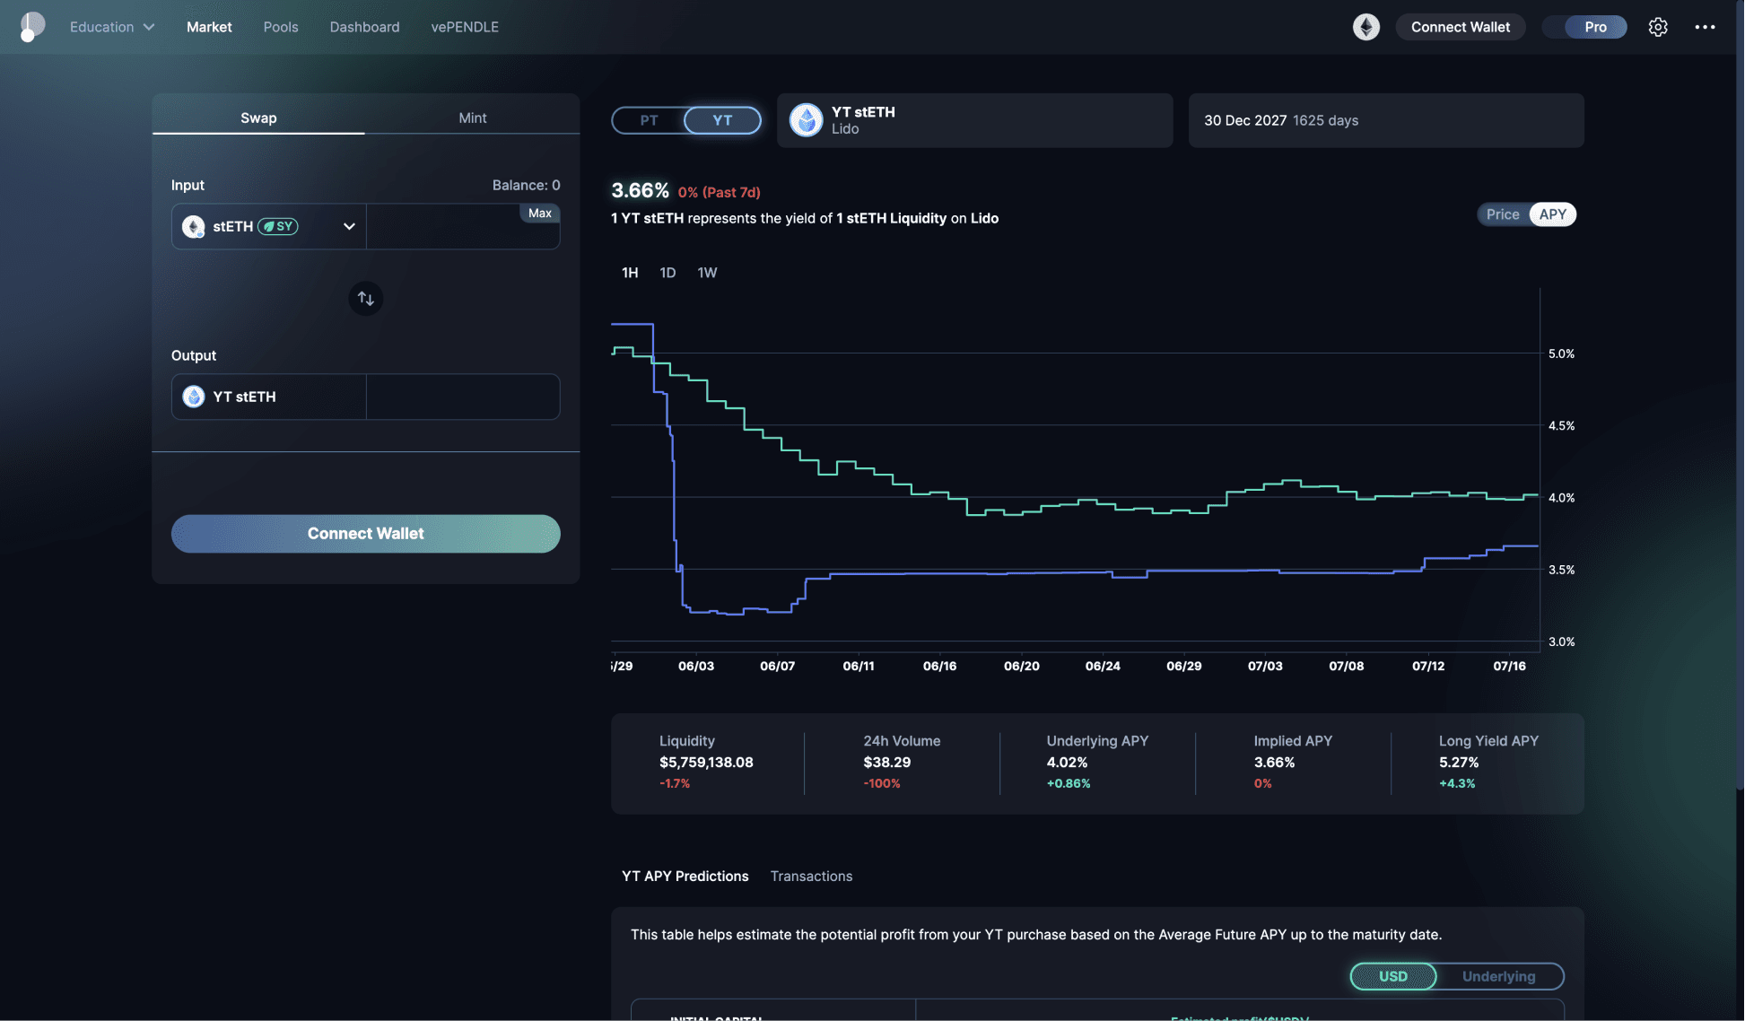Click the Balance: 0 label

pos(526,186)
